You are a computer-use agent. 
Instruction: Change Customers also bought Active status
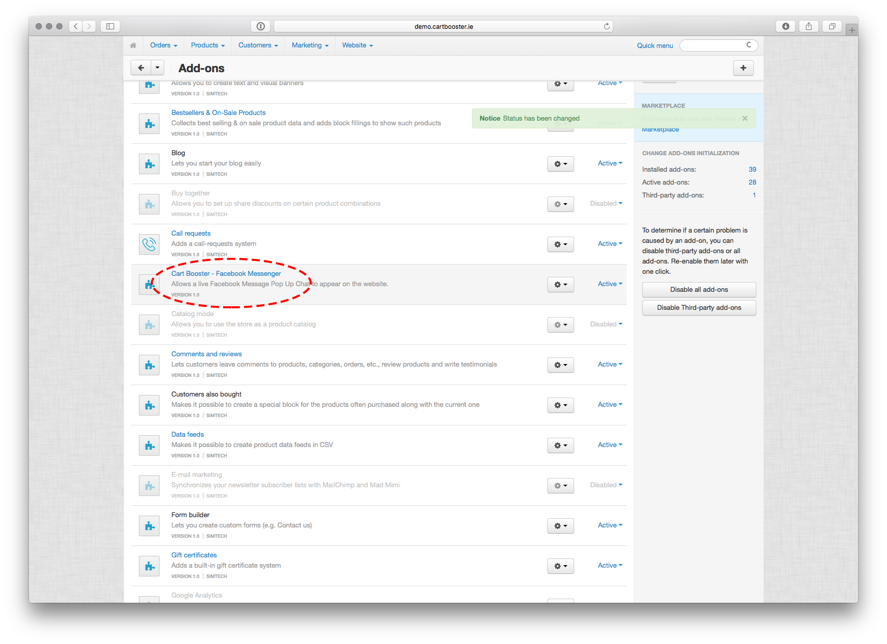[x=610, y=405]
